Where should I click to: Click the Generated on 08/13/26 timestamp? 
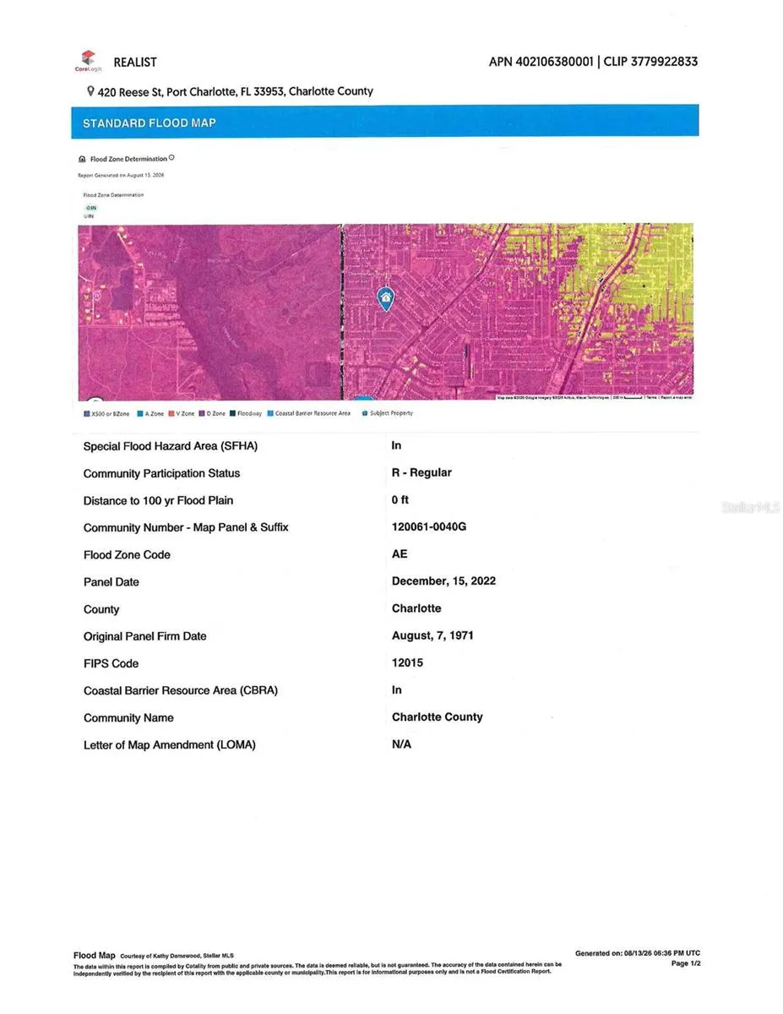point(638,953)
